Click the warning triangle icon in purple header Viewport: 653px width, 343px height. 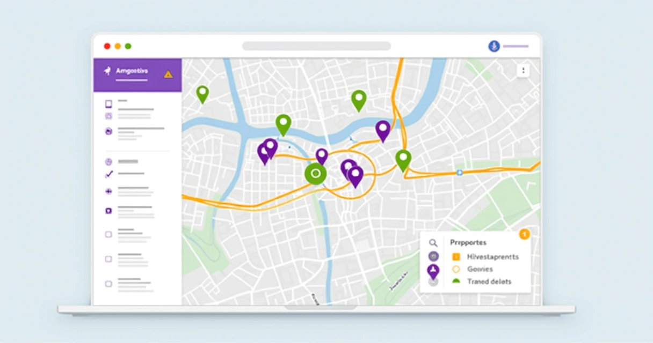point(168,74)
